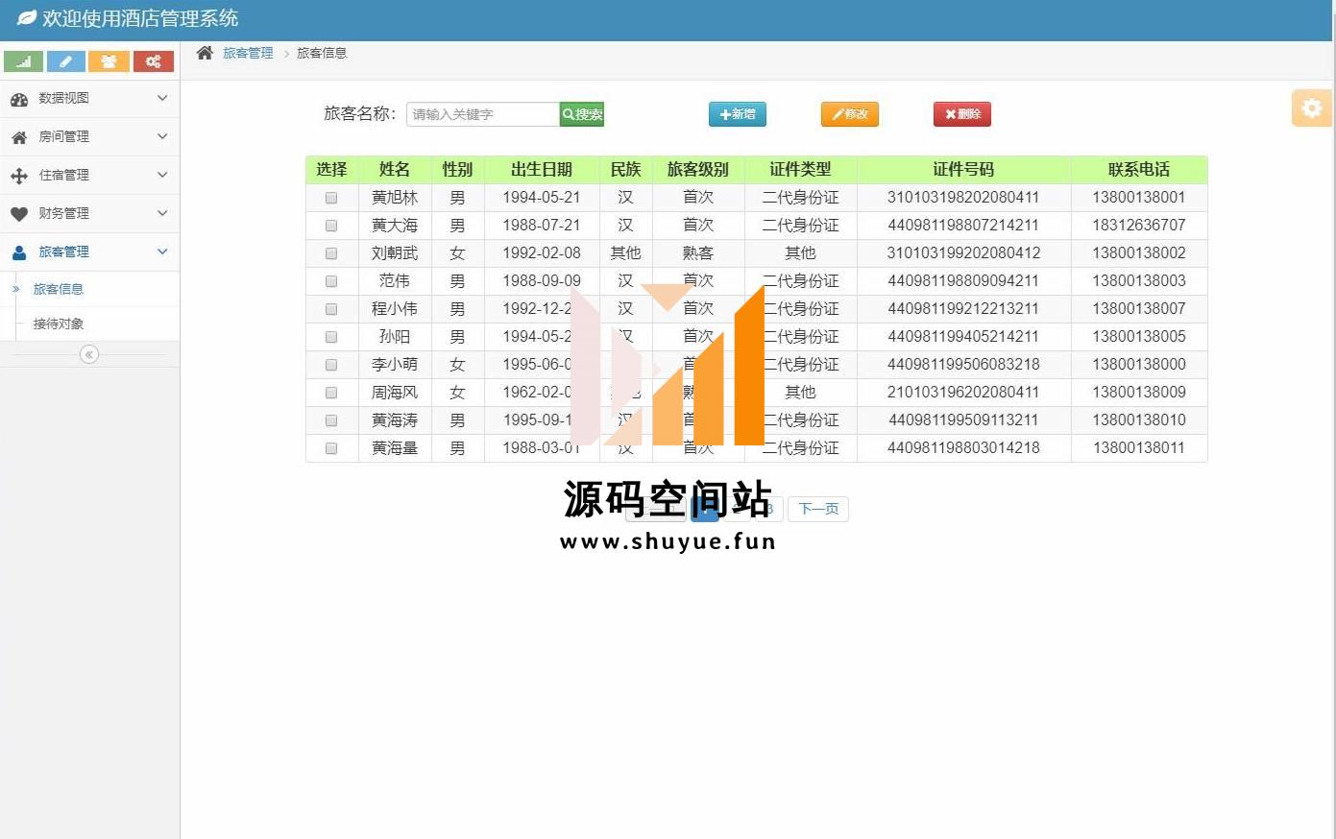Focus the 旅客名称 keyword search field
The image size is (1336, 839).
[482, 114]
